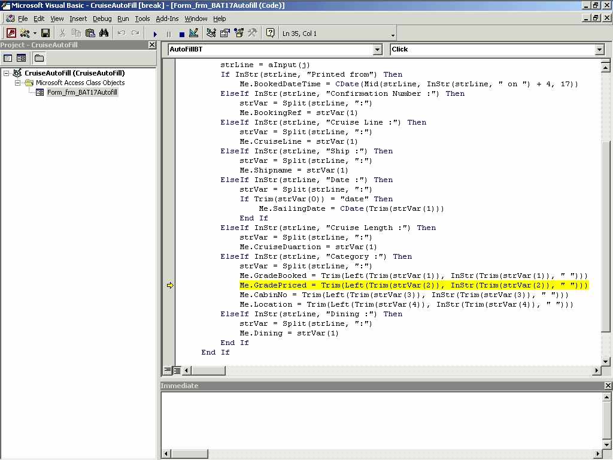Click code window scroll-left arrow
Image resolution: width=613 pixels, height=460 pixels.
pyautogui.click(x=187, y=370)
